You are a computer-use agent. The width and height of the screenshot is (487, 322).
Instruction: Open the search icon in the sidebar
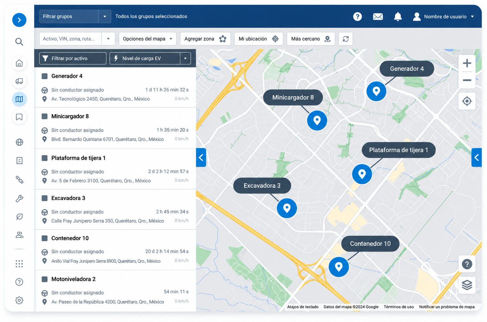(19, 42)
